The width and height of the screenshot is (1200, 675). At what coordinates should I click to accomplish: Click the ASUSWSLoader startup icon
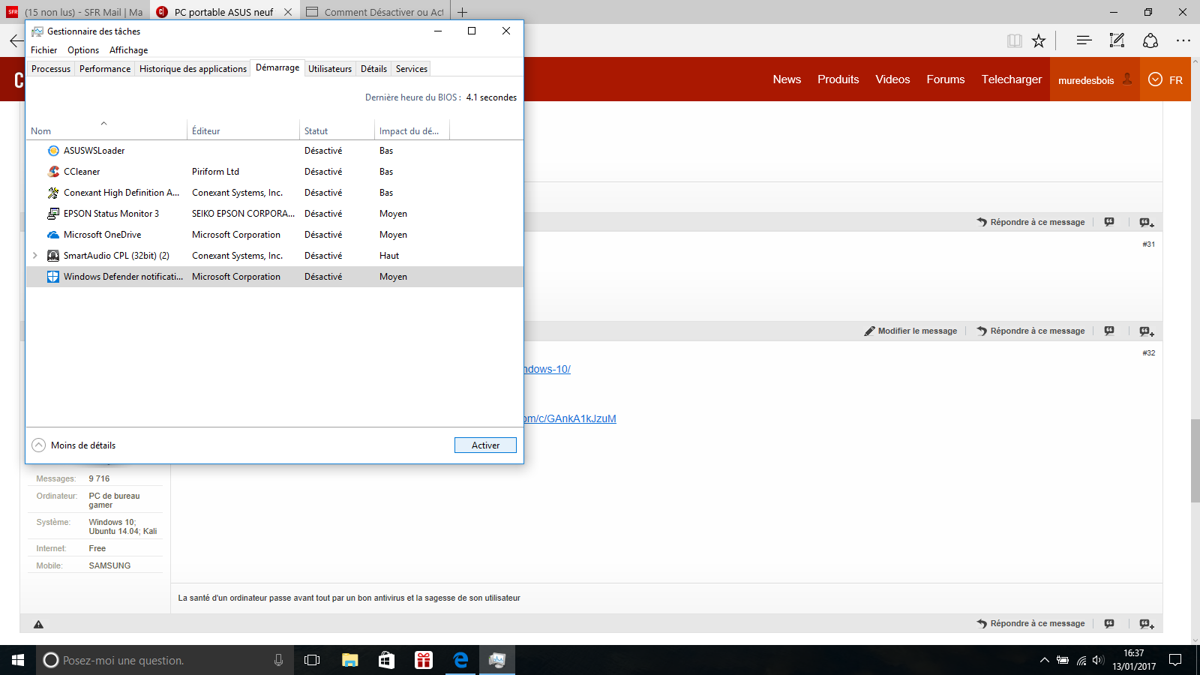pos(53,151)
